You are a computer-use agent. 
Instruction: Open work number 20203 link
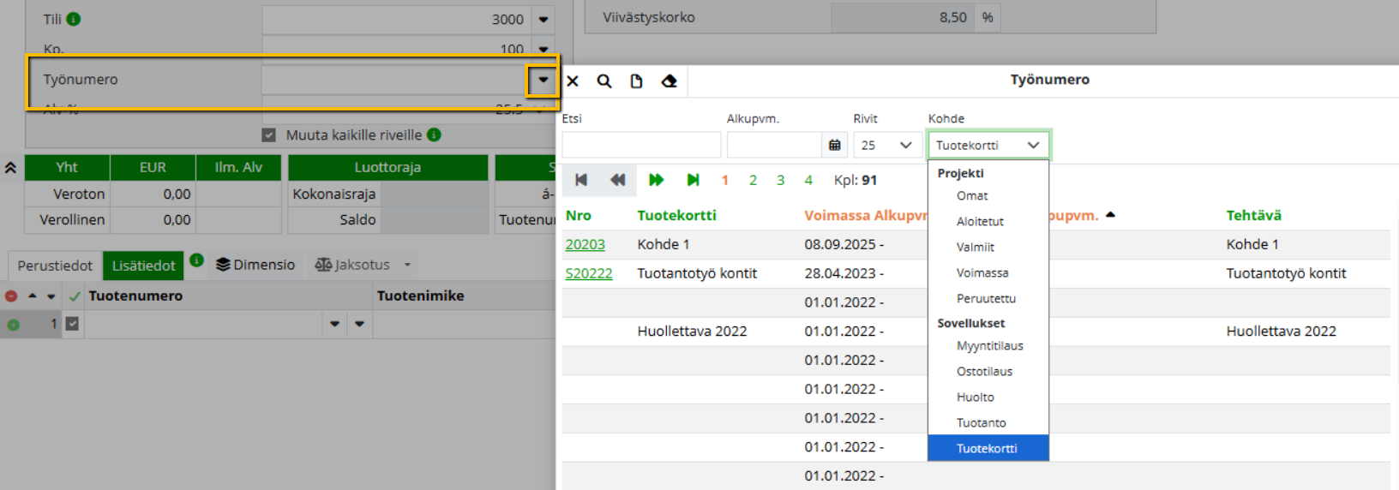[585, 245]
